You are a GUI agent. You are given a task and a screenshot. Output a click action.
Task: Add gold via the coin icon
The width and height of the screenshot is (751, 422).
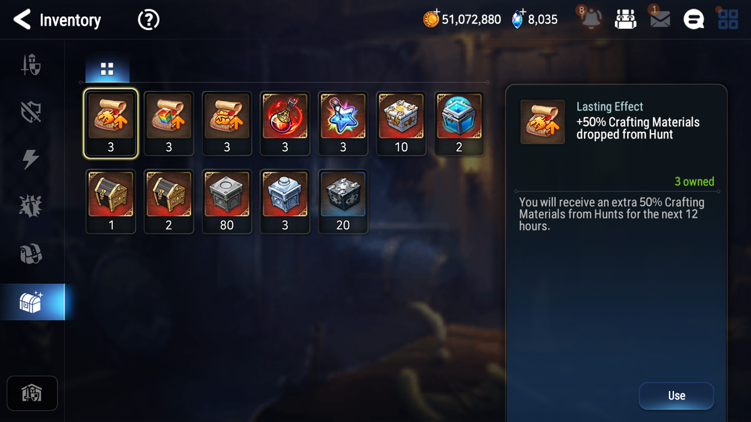pyautogui.click(x=431, y=19)
